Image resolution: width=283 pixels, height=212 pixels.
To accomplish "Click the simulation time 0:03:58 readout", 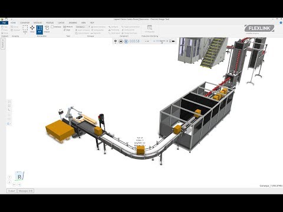I will (134, 41).
